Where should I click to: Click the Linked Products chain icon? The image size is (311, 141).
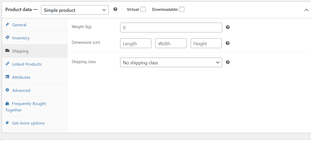(x=7, y=64)
